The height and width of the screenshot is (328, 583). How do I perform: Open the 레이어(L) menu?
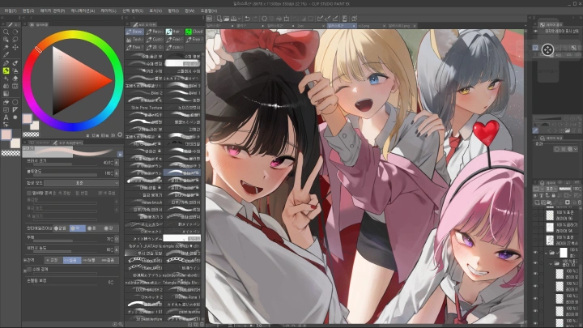109,11
